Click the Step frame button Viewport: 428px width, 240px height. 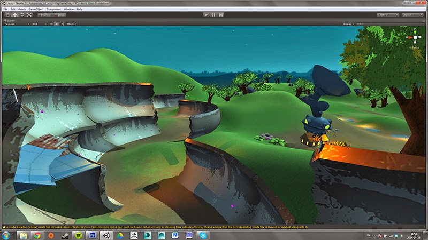[x=221, y=15]
